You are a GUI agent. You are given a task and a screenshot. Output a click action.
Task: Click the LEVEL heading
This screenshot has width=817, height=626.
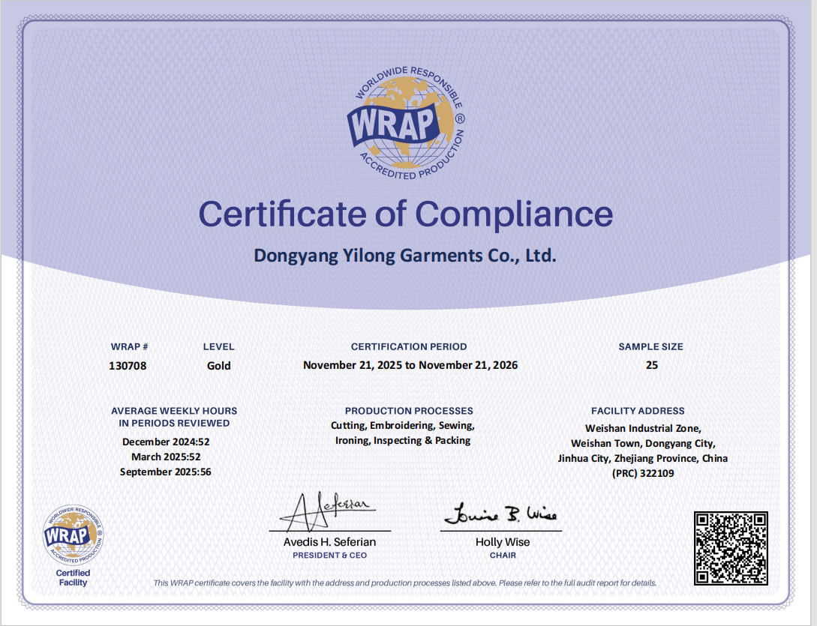click(x=219, y=347)
